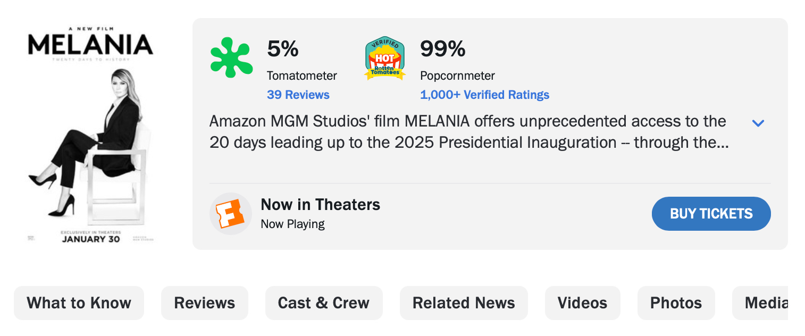Show the Photos section
This screenshot has width=805, height=336.
coord(676,303)
